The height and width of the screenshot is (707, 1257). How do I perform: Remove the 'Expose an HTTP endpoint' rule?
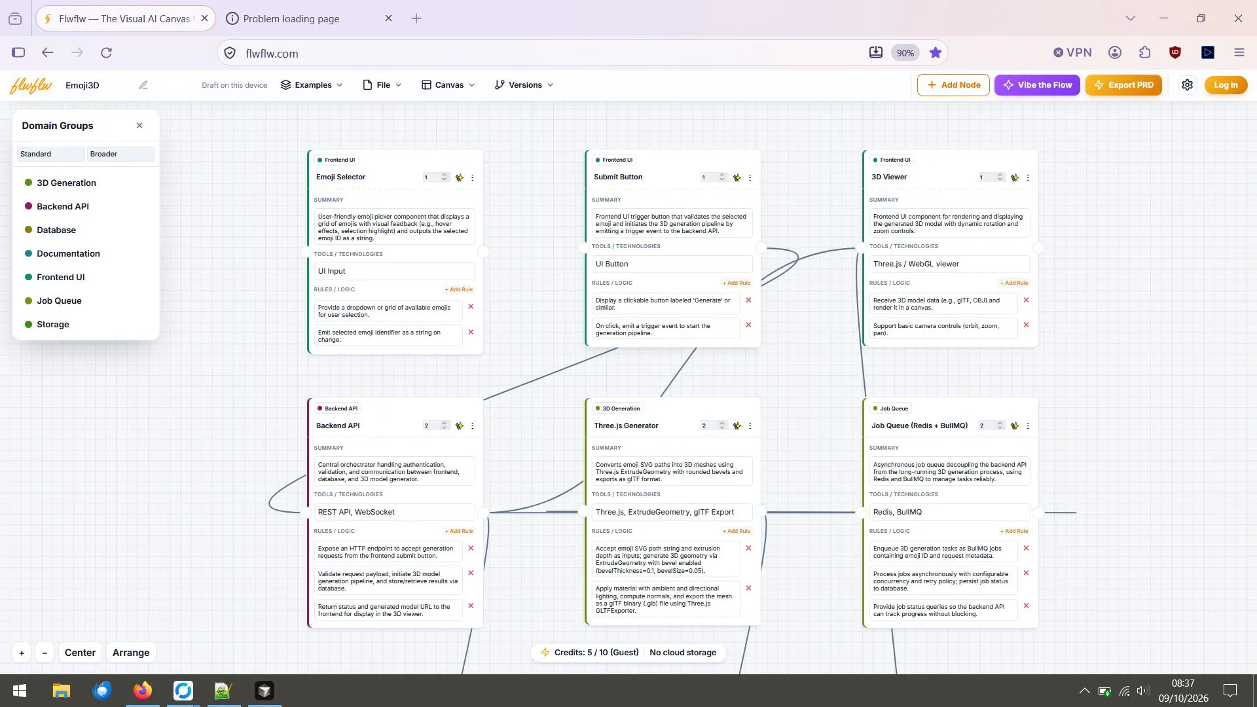(471, 548)
